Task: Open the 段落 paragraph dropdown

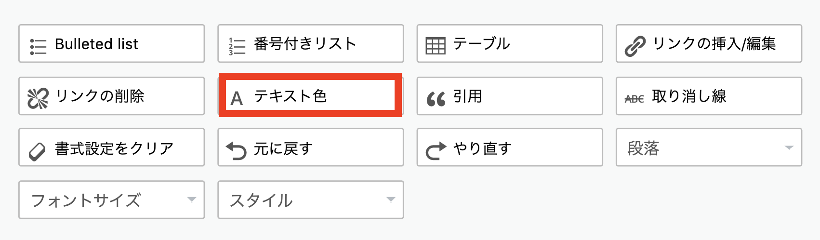Action: coord(709,147)
